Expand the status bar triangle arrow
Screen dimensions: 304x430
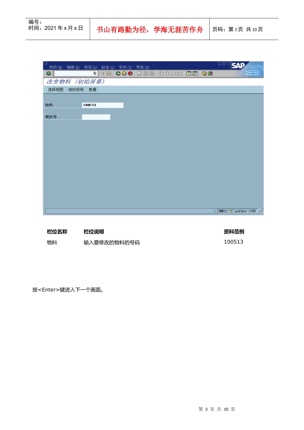215,211
